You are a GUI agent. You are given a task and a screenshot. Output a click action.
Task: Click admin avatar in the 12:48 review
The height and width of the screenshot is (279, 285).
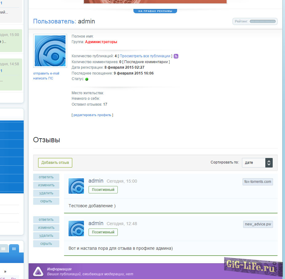point(76,228)
